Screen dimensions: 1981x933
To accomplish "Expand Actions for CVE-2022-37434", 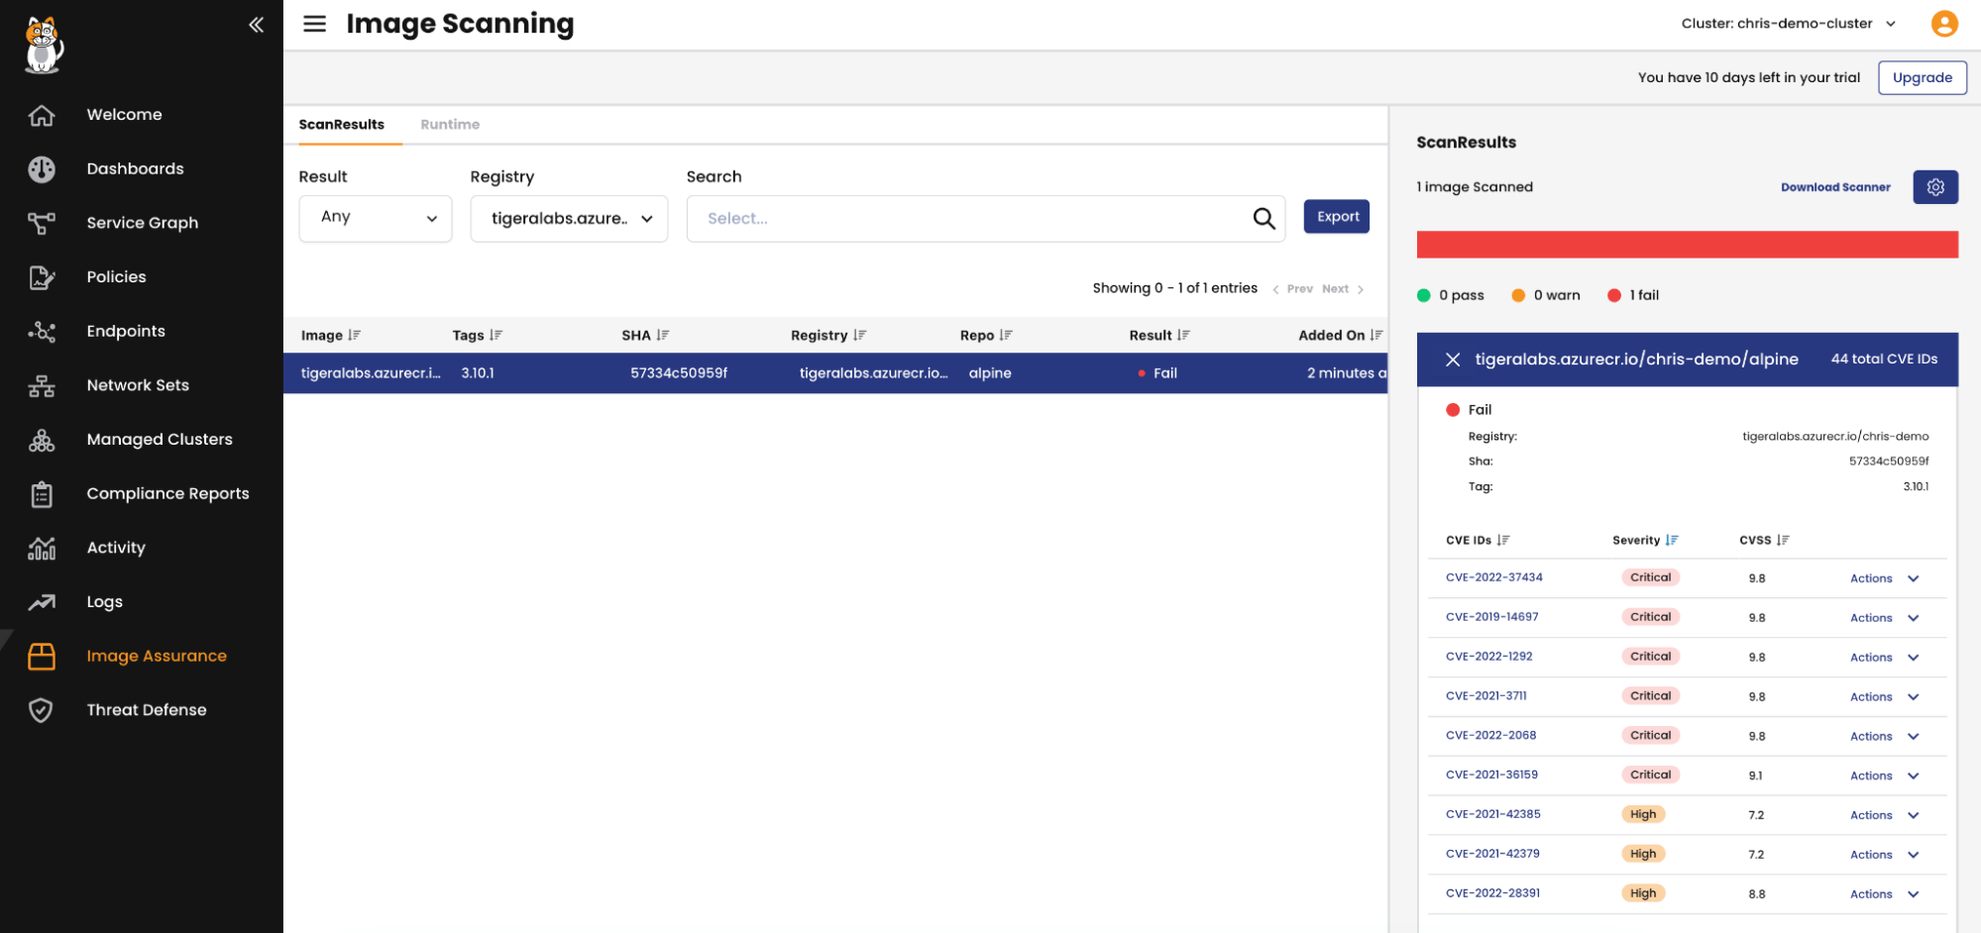I will point(1884,578).
